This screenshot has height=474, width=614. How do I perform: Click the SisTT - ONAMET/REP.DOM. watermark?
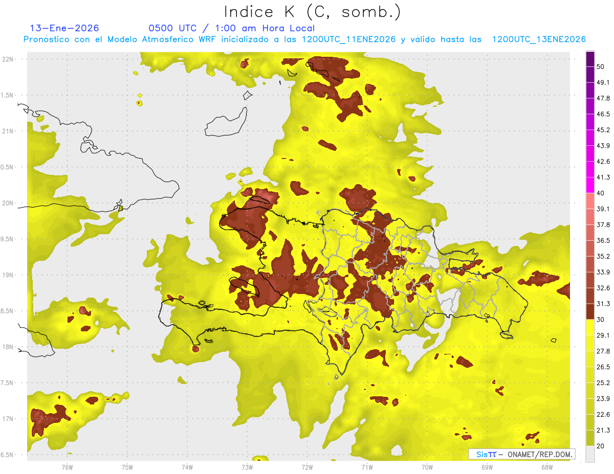521,454
